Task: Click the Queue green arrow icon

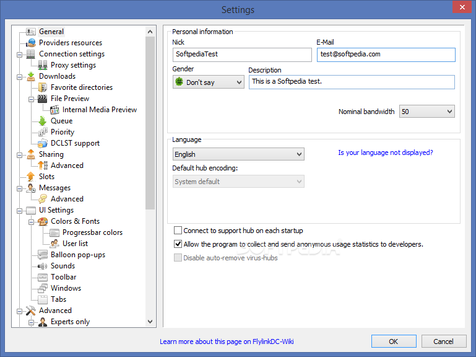Action: (x=43, y=121)
